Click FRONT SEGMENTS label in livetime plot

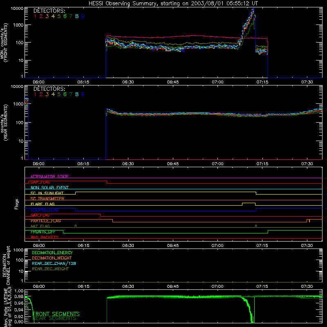coord(56,314)
